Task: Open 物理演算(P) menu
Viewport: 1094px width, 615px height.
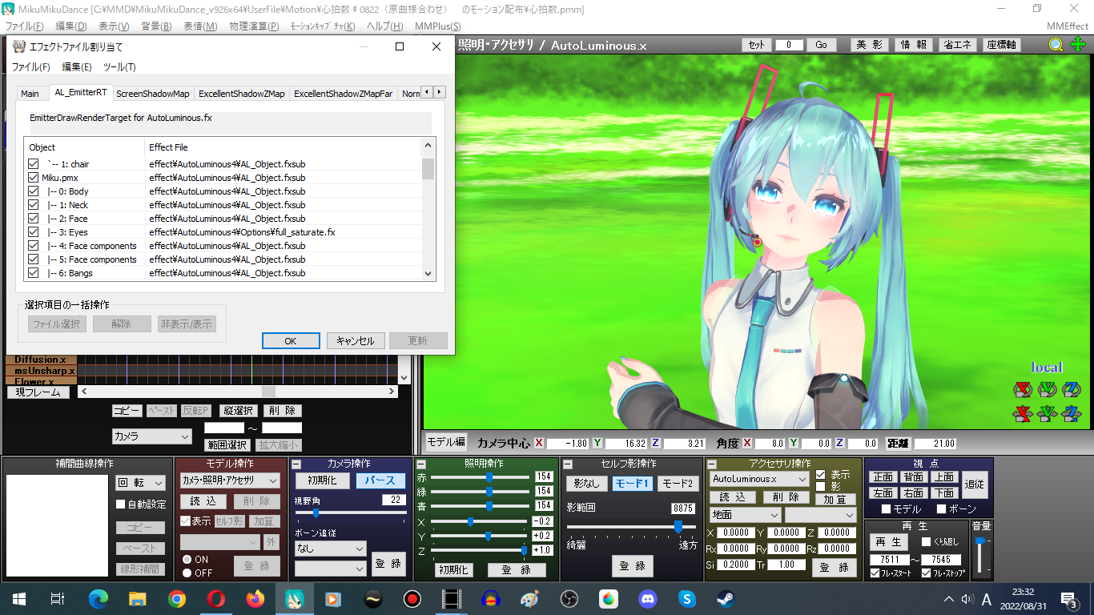Action: 254,26
